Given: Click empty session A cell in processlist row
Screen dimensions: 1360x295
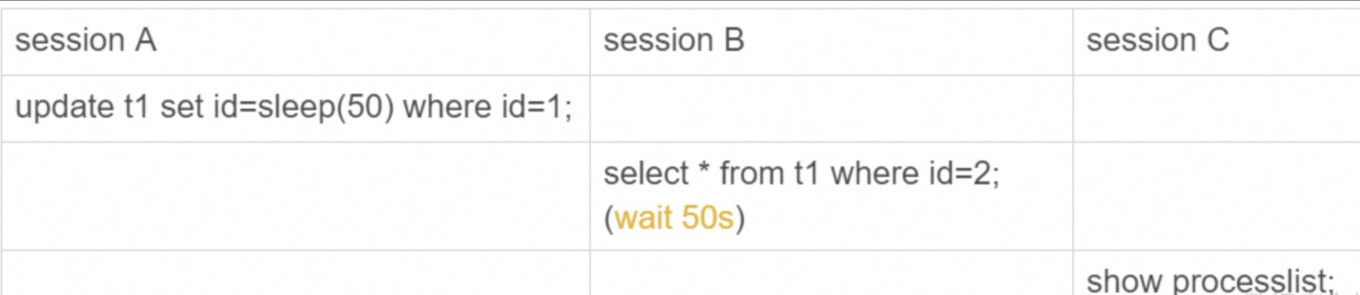Looking at the screenshot, I should [295, 273].
